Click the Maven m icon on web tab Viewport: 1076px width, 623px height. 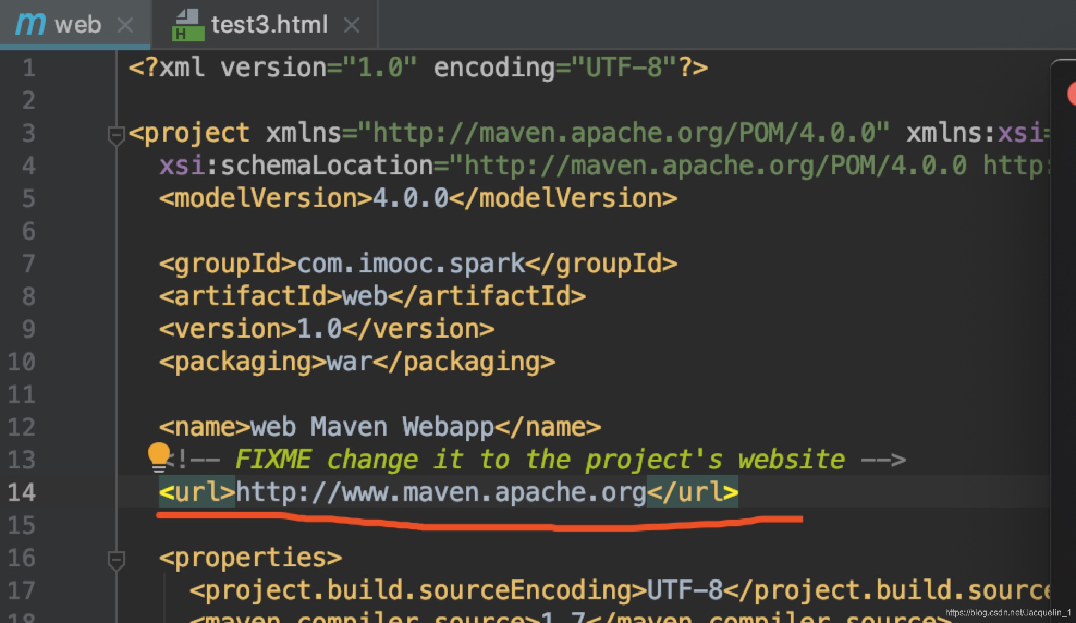click(30, 24)
